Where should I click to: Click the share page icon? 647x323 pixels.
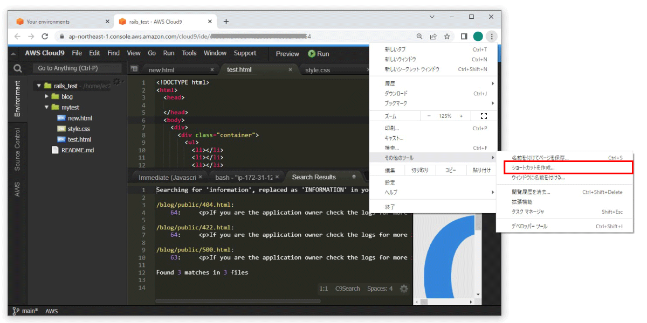click(x=433, y=37)
